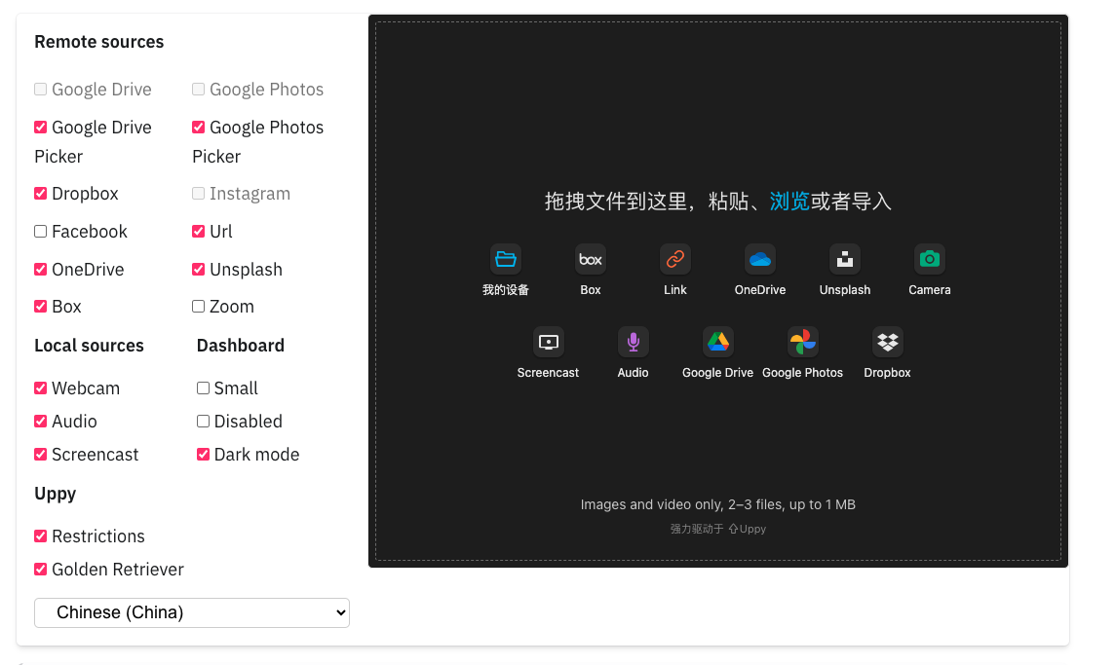Toggle the Box remote source checkbox
The width and height of the screenshot is (1115, 665).
41,307
